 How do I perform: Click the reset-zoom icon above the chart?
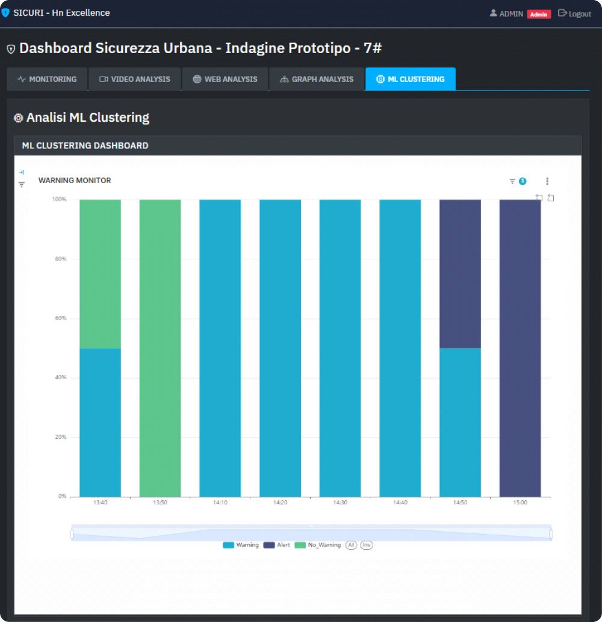pos(551,197)
